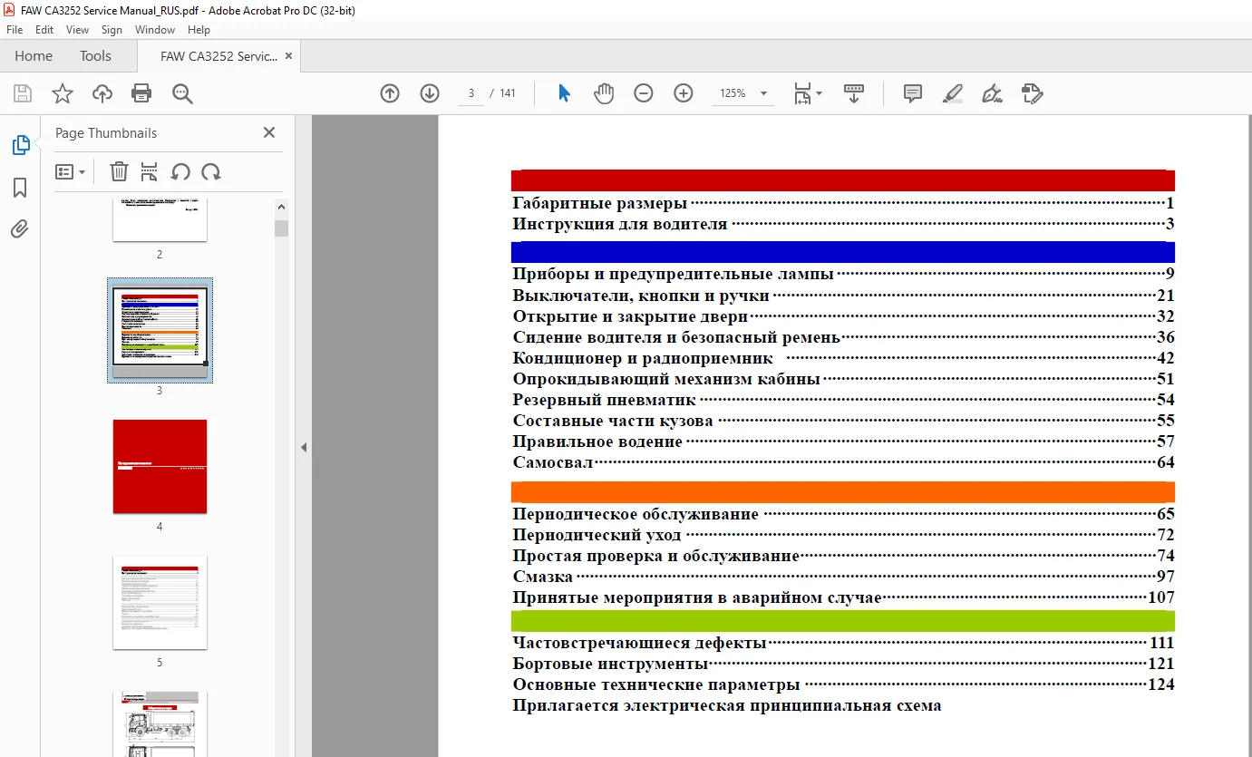Viewport: 1252px width, 757px height.
Task: Click 'Кондиционер и радиоприемник' entry
Action: pos(643,358)
